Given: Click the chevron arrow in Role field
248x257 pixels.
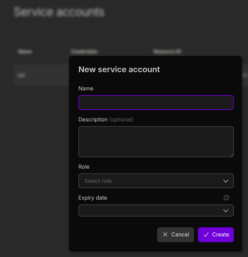Looking at the screenshot, I should 226,181.
